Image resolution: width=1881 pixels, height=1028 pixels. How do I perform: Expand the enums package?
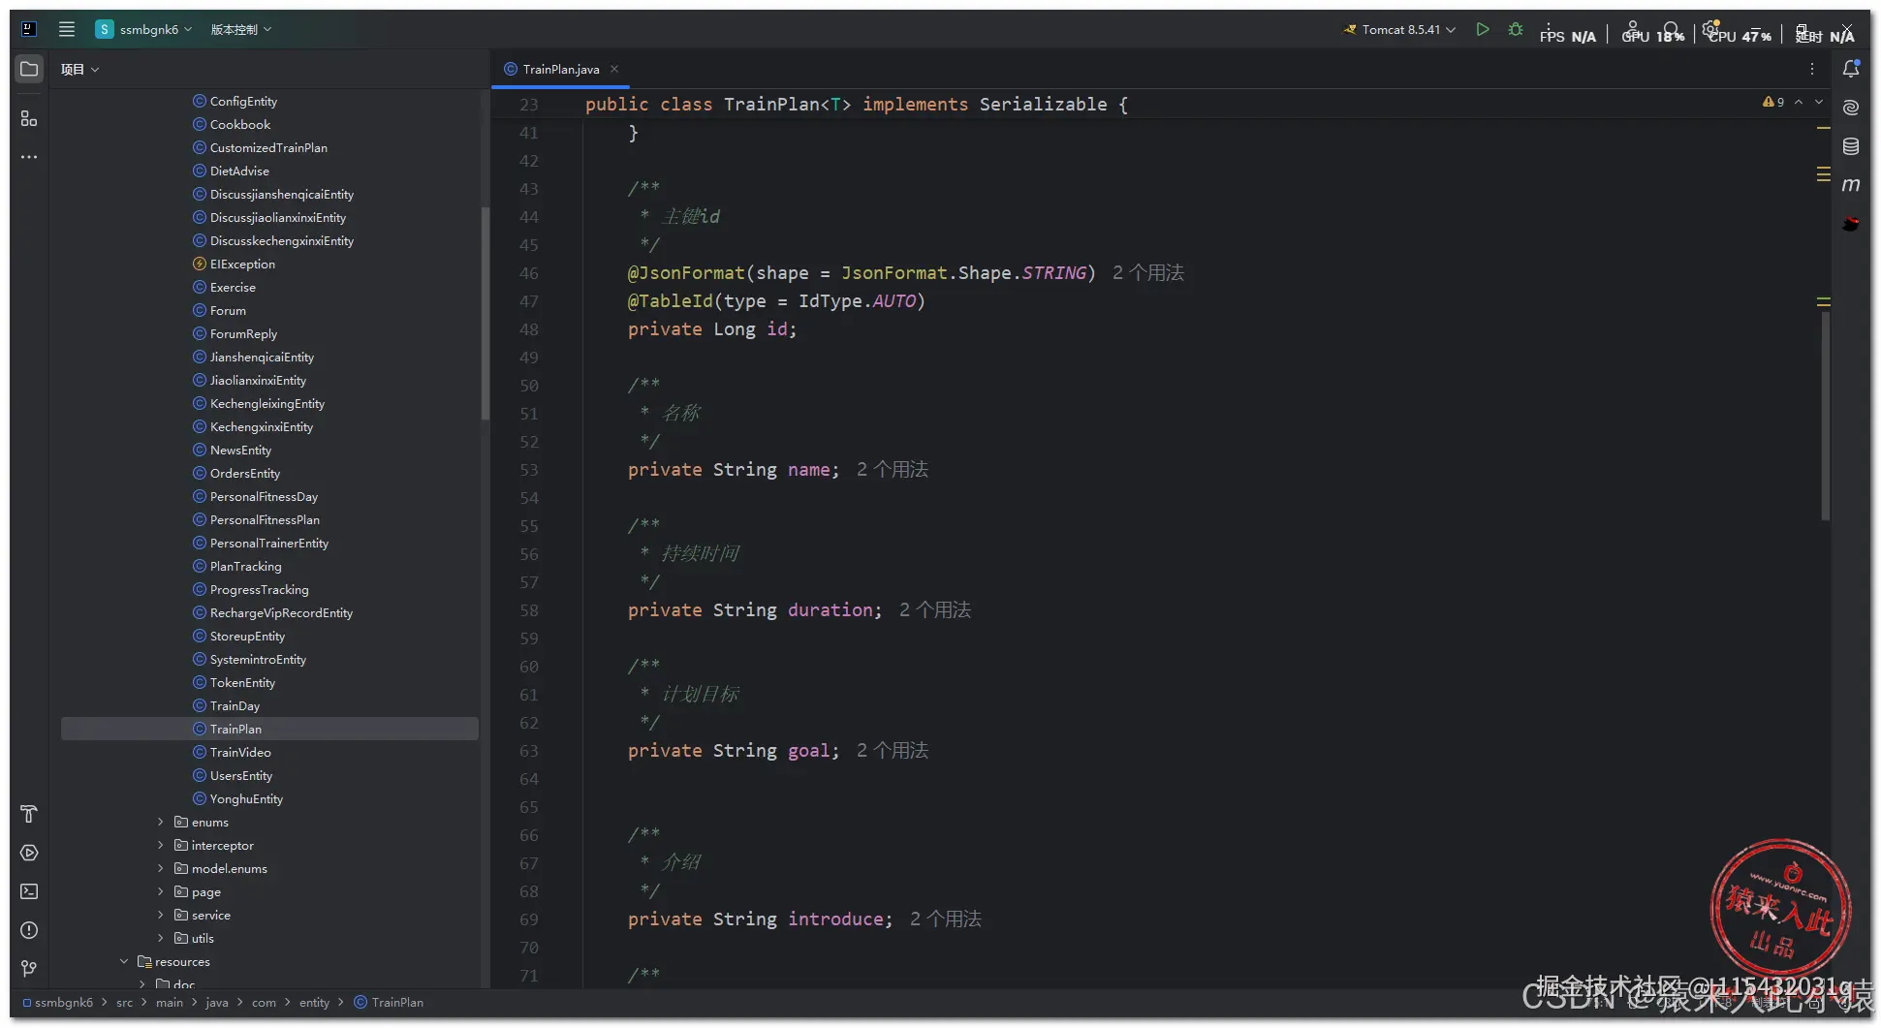[161, 822]
